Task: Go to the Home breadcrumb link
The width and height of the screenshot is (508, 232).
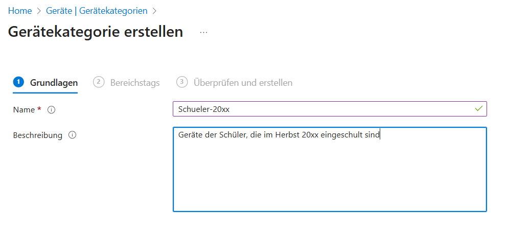Action: tap(20, 11)
